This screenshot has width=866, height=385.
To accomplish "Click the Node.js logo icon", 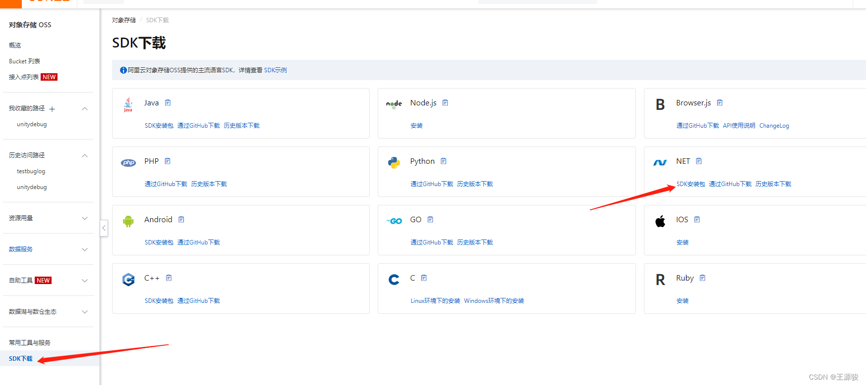I will [394, 104].
